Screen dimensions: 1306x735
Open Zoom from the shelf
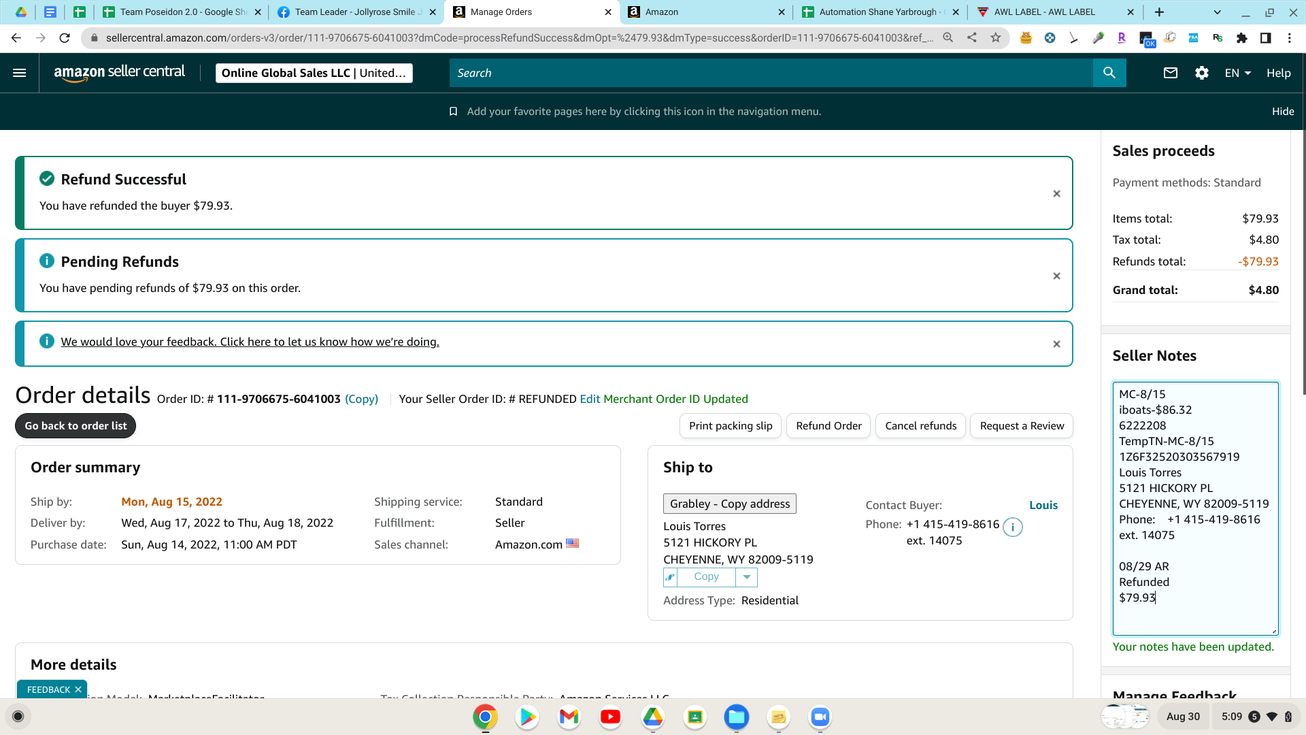(820, 717)
